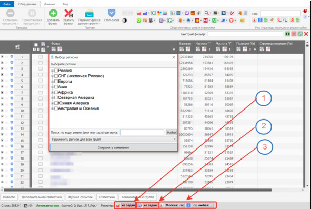The height and width of the screenshot is (209, 311).
Task: Click first не задан region button
Action: tap(128, 205)
